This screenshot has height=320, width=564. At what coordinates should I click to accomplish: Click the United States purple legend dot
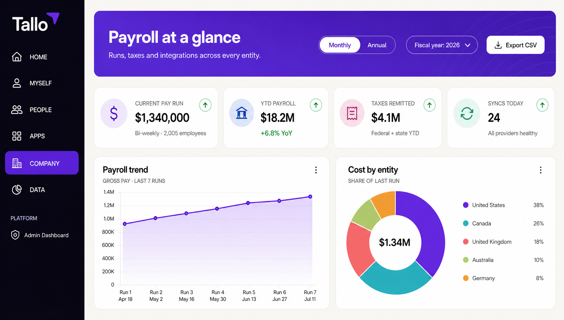point(466,205)
